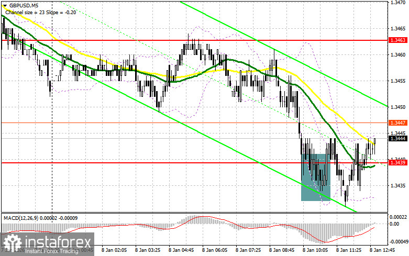Click the 8 Jan 12:45 time label
The image size is (409, 256).
[x=383, y=250]
